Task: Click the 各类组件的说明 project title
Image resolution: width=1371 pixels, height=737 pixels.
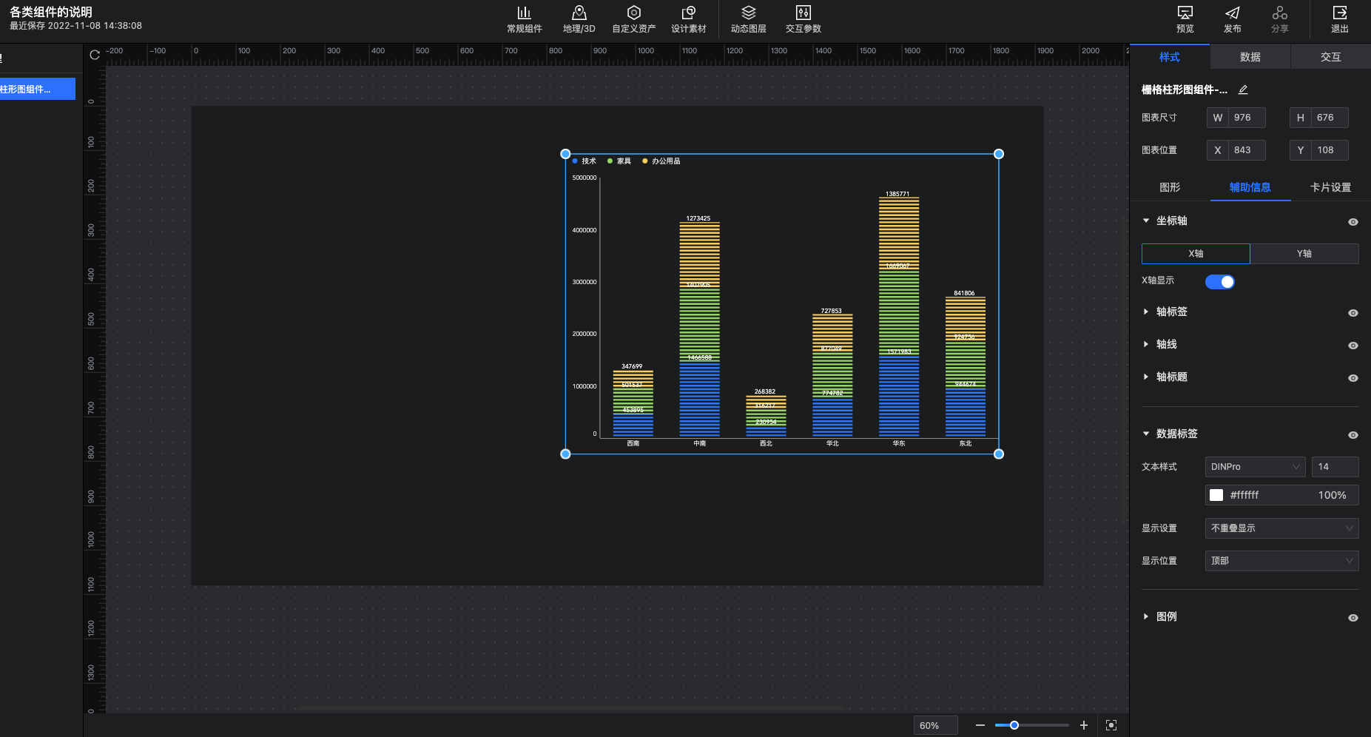Action: [x=51, y=12]
